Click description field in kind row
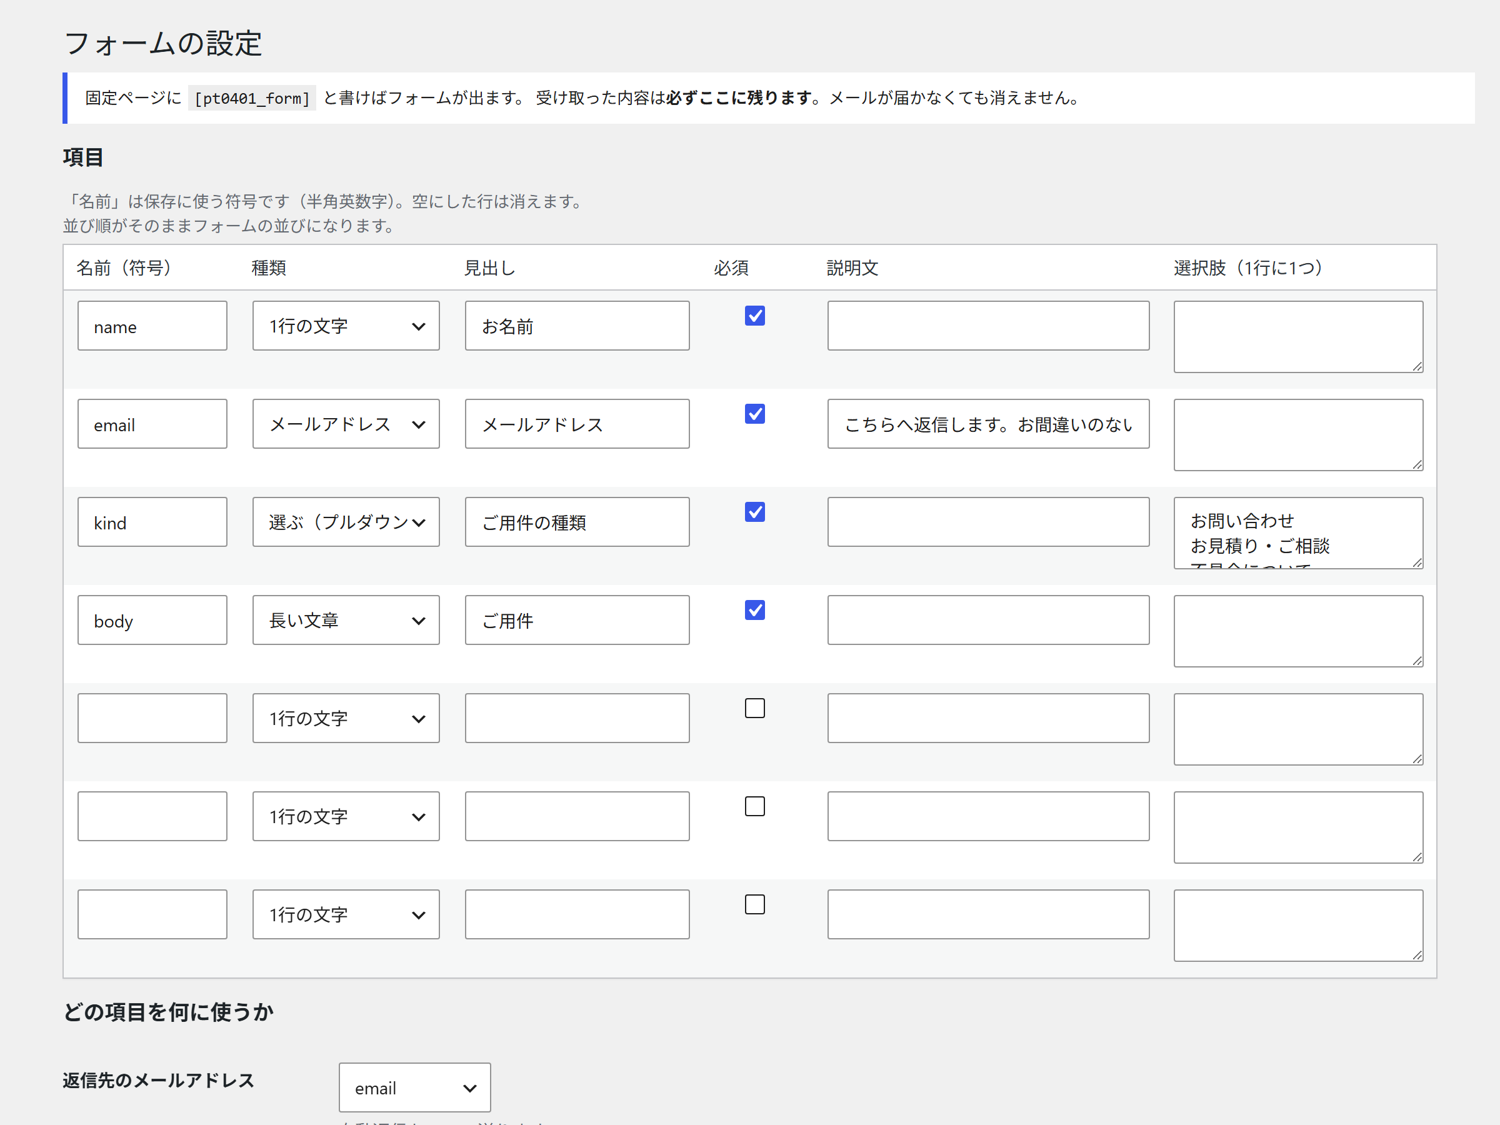Viewport: 1500px width, 1125px height. (989, 522)
